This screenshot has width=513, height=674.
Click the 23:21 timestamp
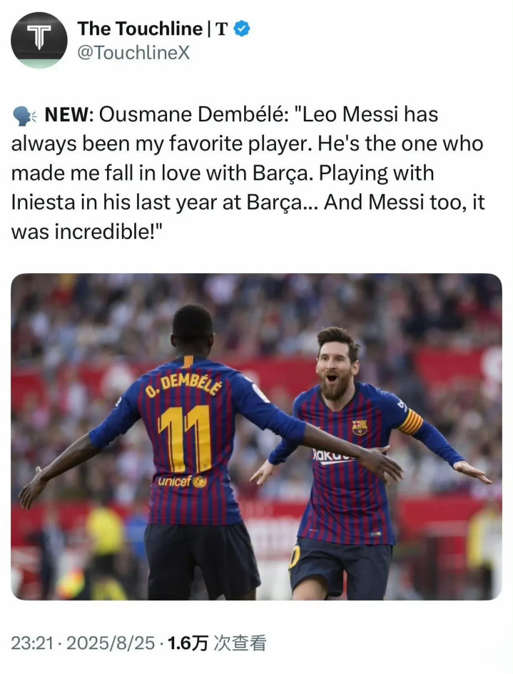(x=32, y=643)
